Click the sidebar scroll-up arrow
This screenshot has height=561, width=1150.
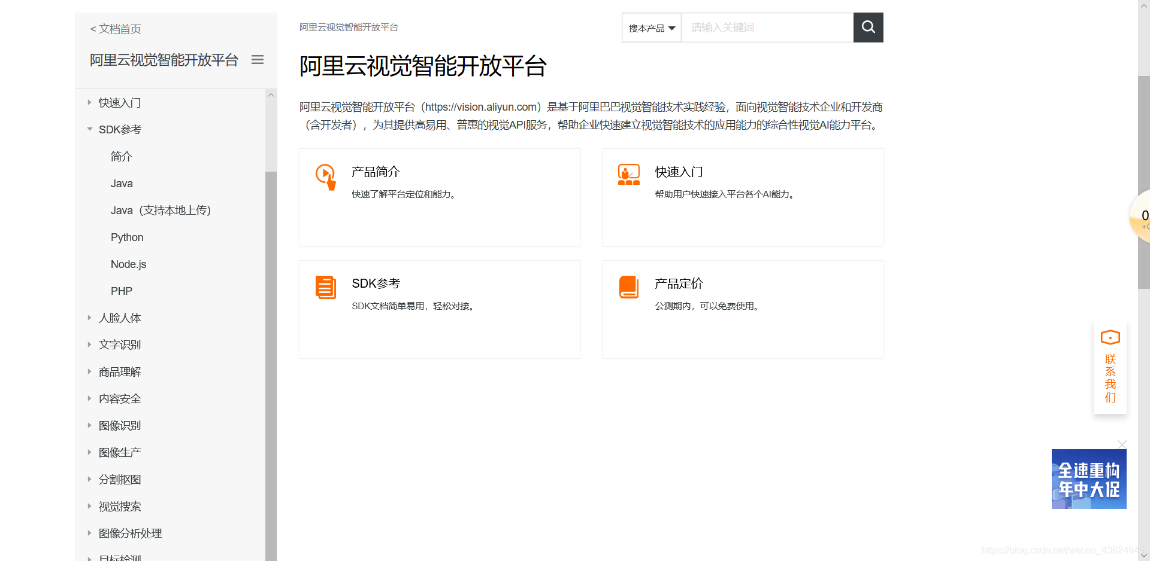pyautogui.click(x=271, y=95)
